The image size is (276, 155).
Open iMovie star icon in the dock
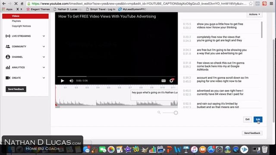128,149
